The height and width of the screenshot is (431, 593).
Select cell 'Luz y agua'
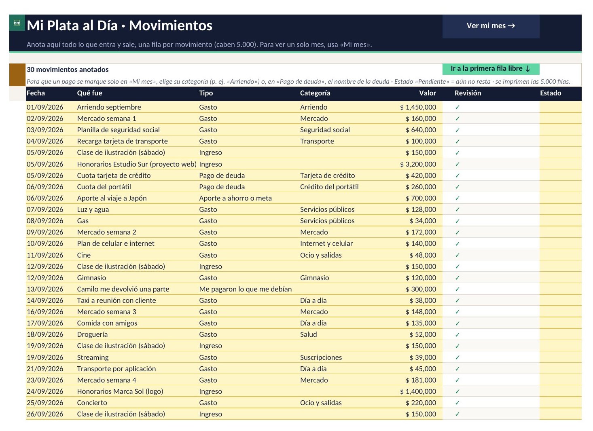pyautogui.click(x=93, y=209)
